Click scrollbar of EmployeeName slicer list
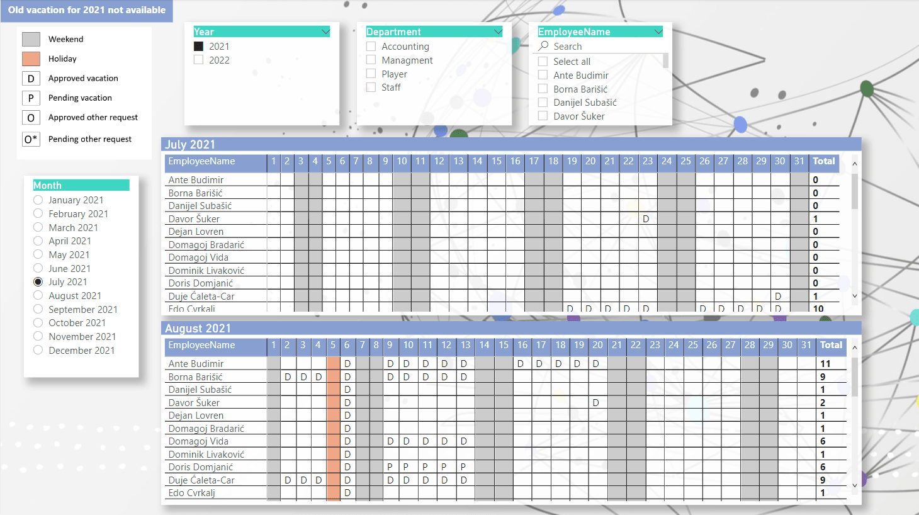Screen dimensions: 919x515 [x=665, y=60]
